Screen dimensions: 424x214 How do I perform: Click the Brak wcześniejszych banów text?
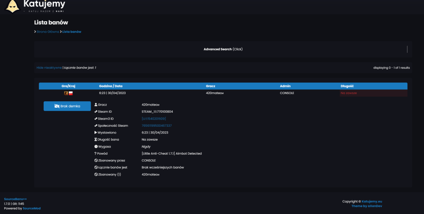tap(163, 167)
